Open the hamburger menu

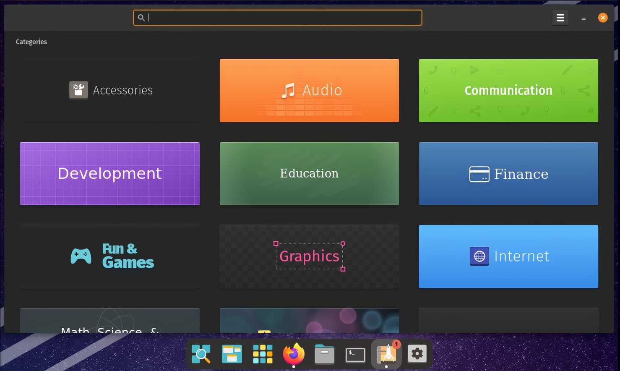click(x=560, y=17)
